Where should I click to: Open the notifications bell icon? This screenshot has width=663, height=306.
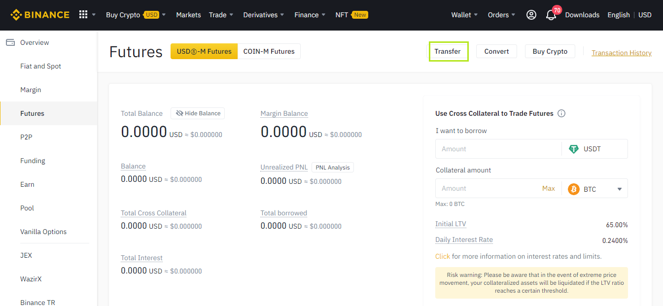tap(551, 15)
